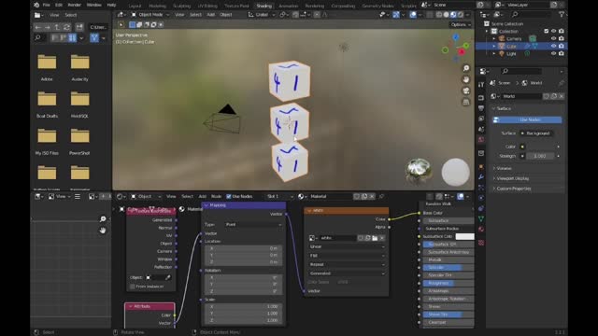Toggle camera view icon in viewport
Screen dimensions: 598x336
(x=466, y=91)
